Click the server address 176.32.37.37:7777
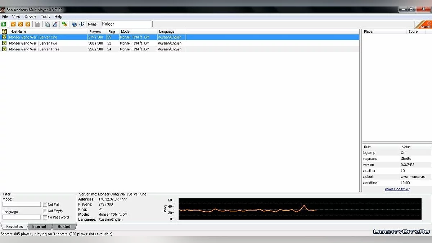This screenshot has width=432, height=243. 113,199
